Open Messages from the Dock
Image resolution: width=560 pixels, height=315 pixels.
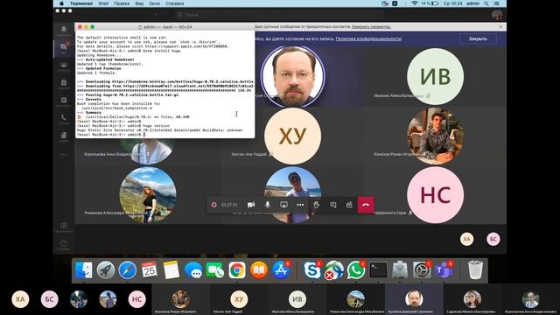point(193,270)
